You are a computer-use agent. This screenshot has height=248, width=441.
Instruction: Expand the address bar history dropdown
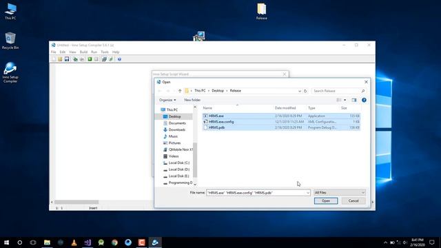click(x=300, y=91)
